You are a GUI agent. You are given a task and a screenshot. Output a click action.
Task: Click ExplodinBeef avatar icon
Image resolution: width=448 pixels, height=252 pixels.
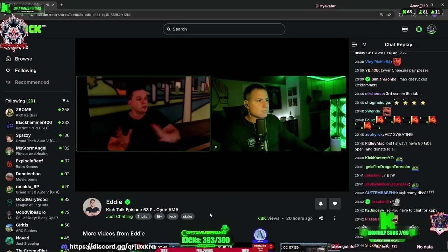[x=9, y=163]
